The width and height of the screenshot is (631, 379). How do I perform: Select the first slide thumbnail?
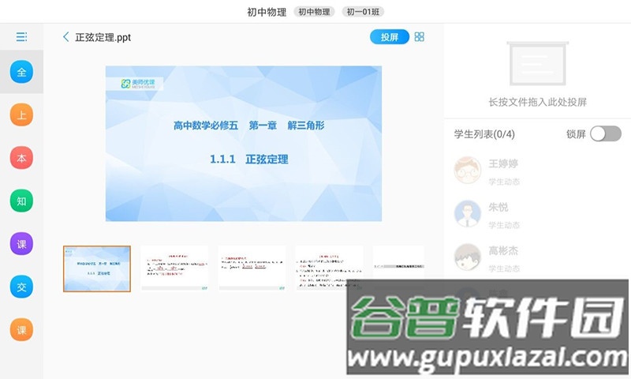97,268
